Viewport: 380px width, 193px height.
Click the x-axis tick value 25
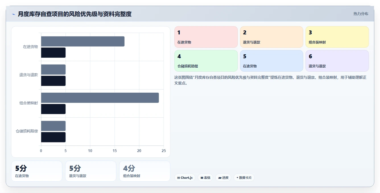[x=164, y=151]
